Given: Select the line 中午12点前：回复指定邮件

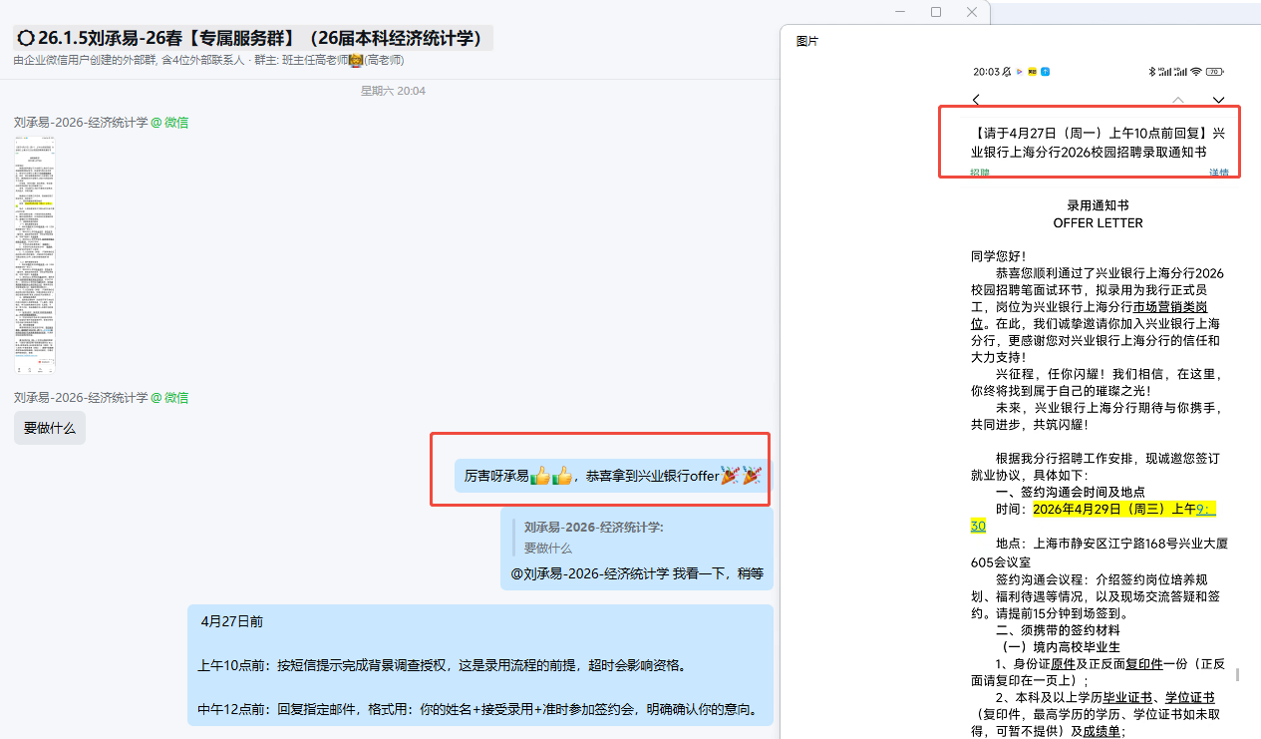Looking at the screenshot, I should point(478,710).
